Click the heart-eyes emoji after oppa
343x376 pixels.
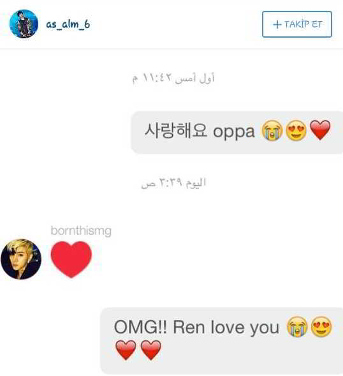pyautogui.click(x=296, y=130)
